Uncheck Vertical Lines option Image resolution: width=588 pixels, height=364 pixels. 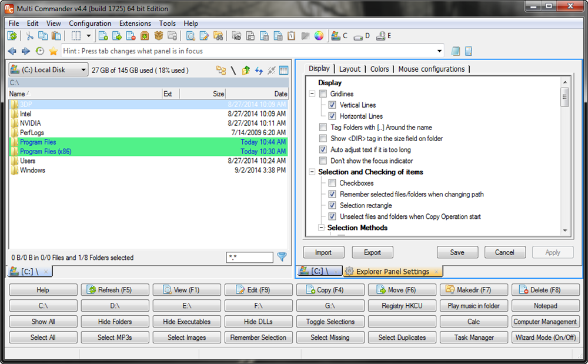[332, 105]
